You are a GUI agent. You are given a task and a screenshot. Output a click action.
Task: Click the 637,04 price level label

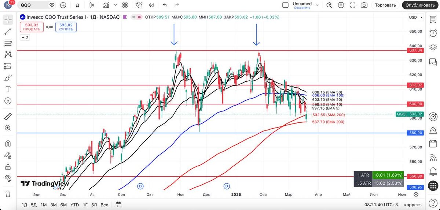416,50
